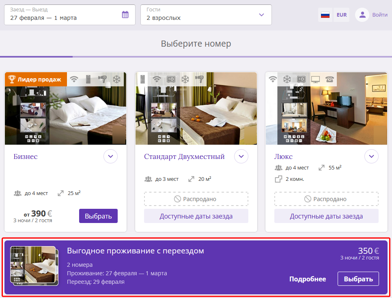Click Wi-Fi icon on Стандарт Двухместный card
This screenshot has width=392, height=298.
click(x=157, y=79)
